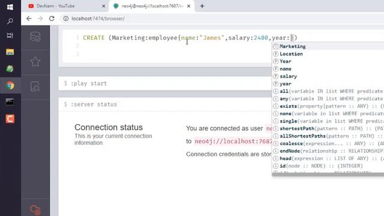Switch to the neo4j@neo4j localhost tab
This screenshot has height=216, width=384.
pyautogui.click(x=151, y=6)
